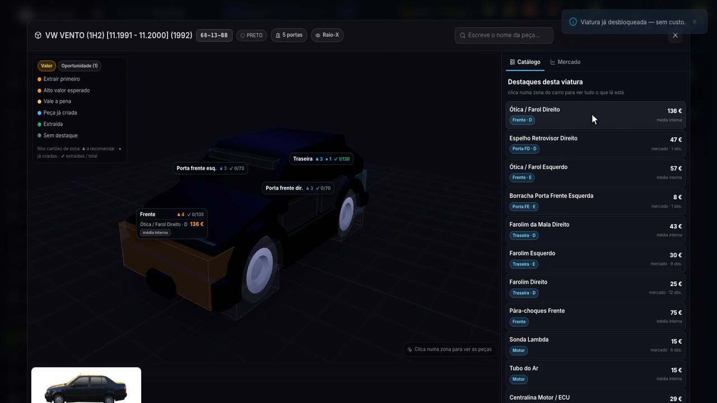This screenshot has width=717, height=403.
Task: Click the 'Porta FE · E' zone tag
Action: [524, 207]
